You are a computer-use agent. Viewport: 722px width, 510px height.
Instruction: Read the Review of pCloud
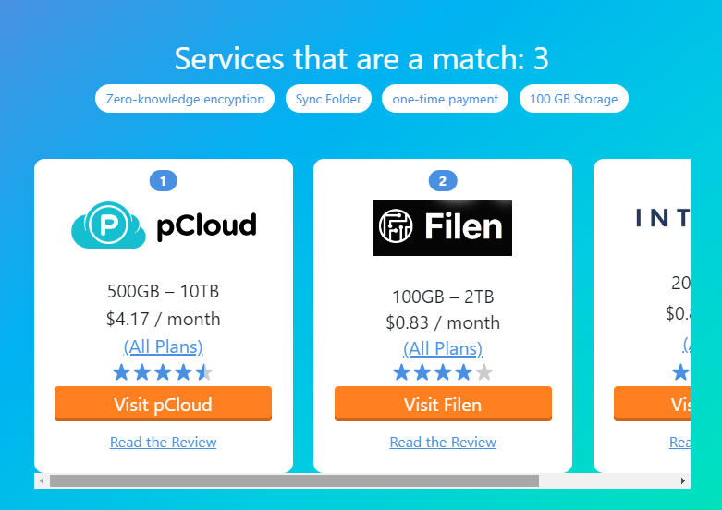click(x=163, y=443)
